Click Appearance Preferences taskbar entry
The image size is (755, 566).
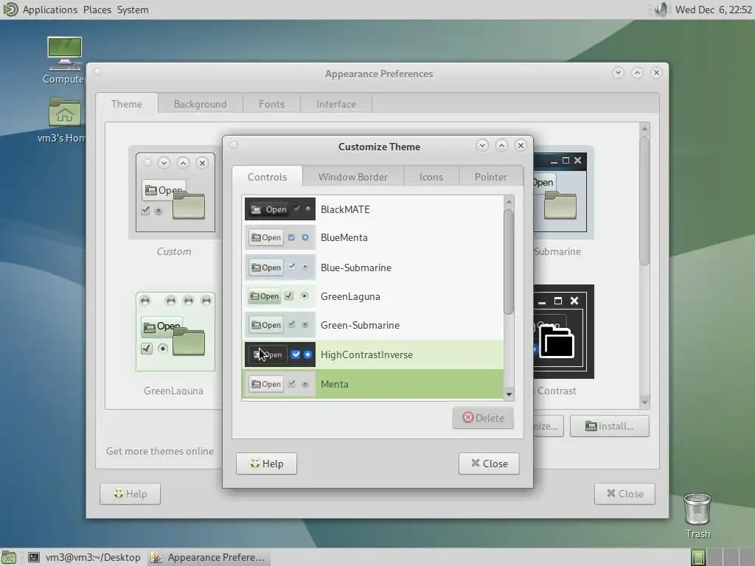point(208,557)
